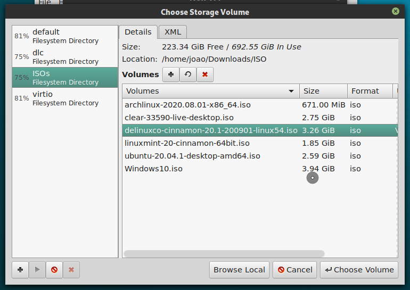Select Windows10.iso volume
This screenshot has height=290, width=410.
pos(260,169)
